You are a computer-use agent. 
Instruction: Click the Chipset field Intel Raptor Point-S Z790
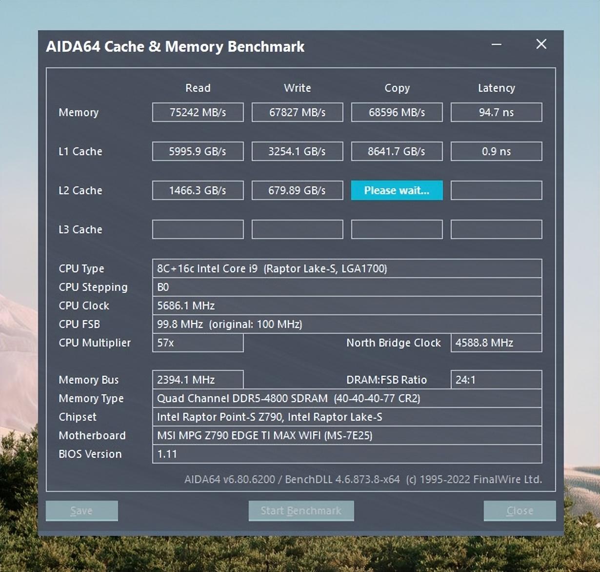(x=347, y=417)
